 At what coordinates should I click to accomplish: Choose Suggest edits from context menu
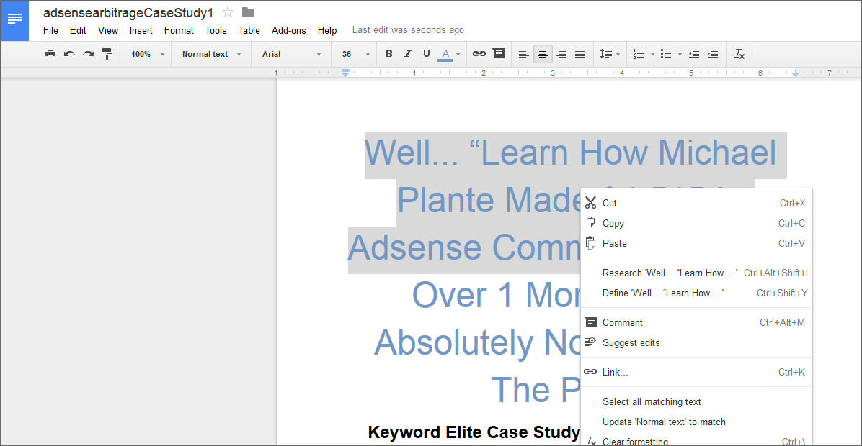[696, 343]
